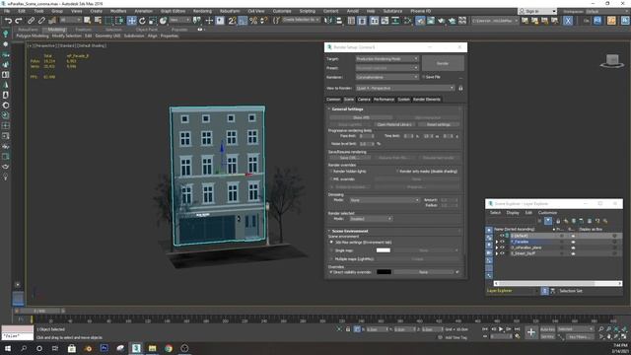Select 3ds Max settings environment radio
The image size is (631, 355).
tap(331, 243)
